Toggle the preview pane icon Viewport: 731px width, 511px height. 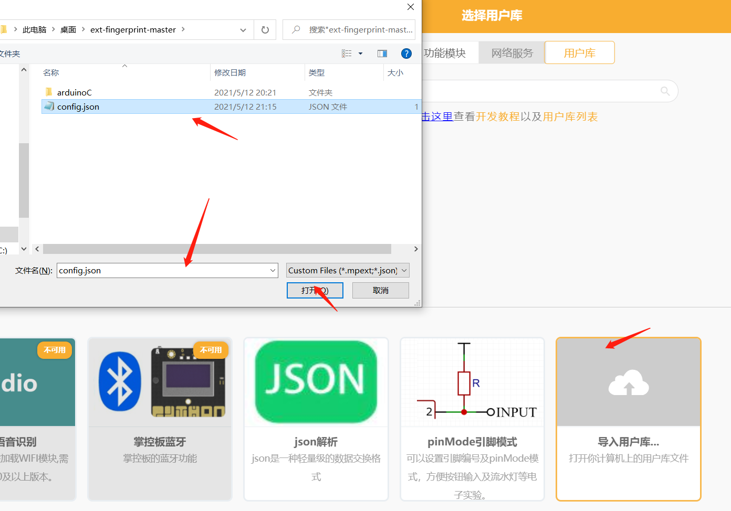[x=382, y=54]
